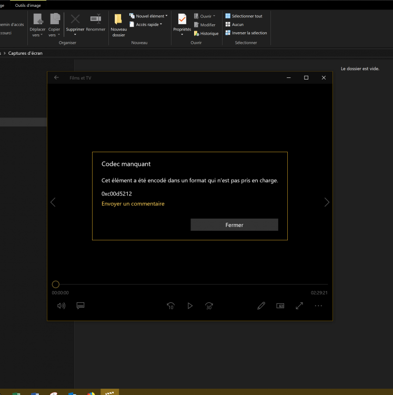
Task: Click the Fermer button
Action: (x=234, y=225)
